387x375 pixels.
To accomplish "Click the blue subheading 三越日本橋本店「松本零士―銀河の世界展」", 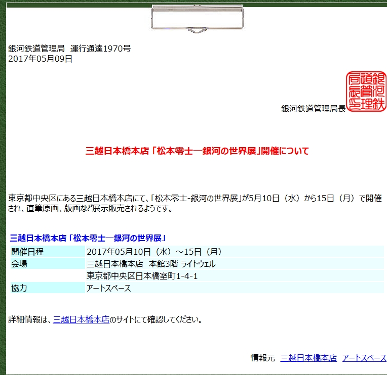I will pos(88,238).
